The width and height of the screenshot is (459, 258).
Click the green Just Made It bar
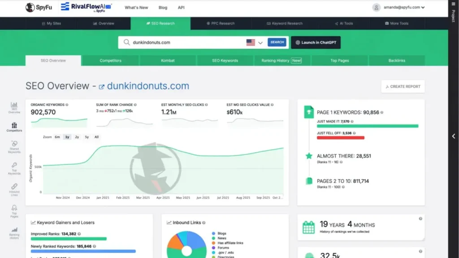[x=367, y=126]
